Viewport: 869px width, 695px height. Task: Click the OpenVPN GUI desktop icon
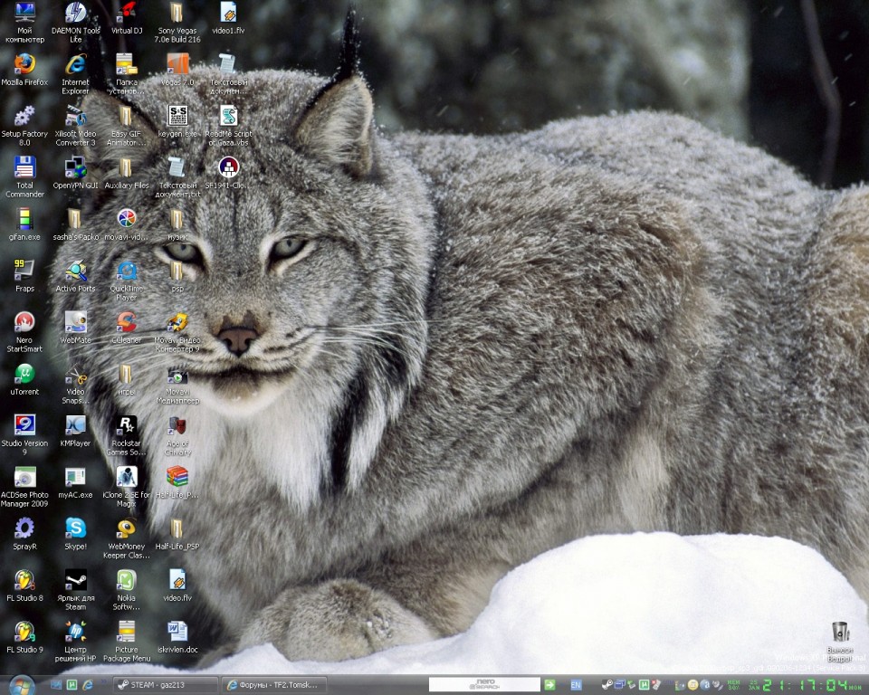76,168
